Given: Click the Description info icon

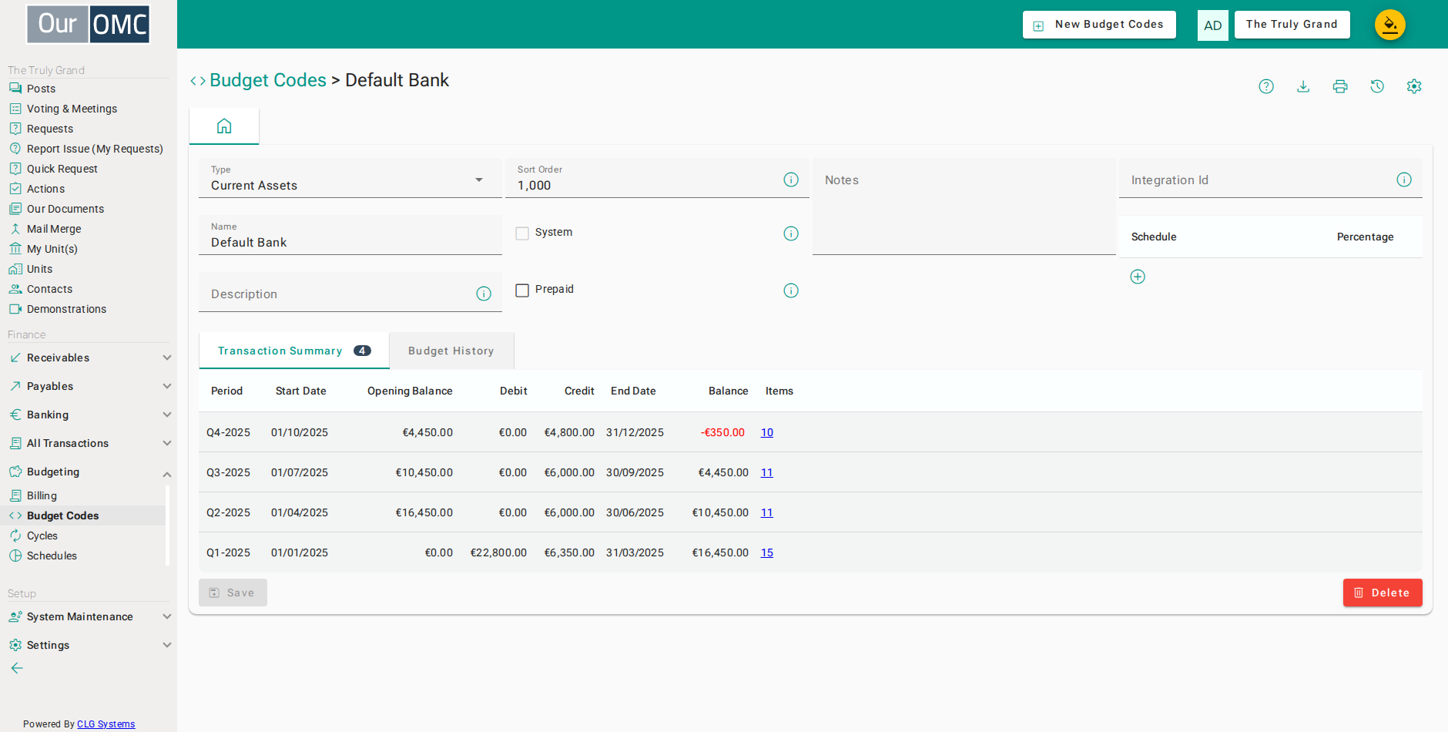Looking at the screenshot, I should click(484, 294).
